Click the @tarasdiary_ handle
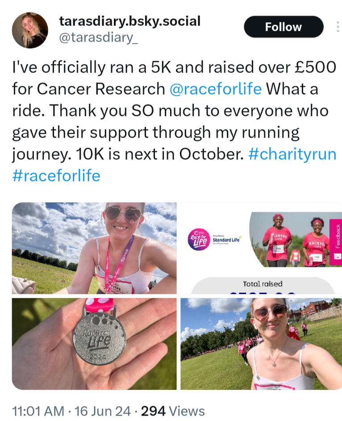The width and height of the screenshot is (342, 421). (98, 38)
